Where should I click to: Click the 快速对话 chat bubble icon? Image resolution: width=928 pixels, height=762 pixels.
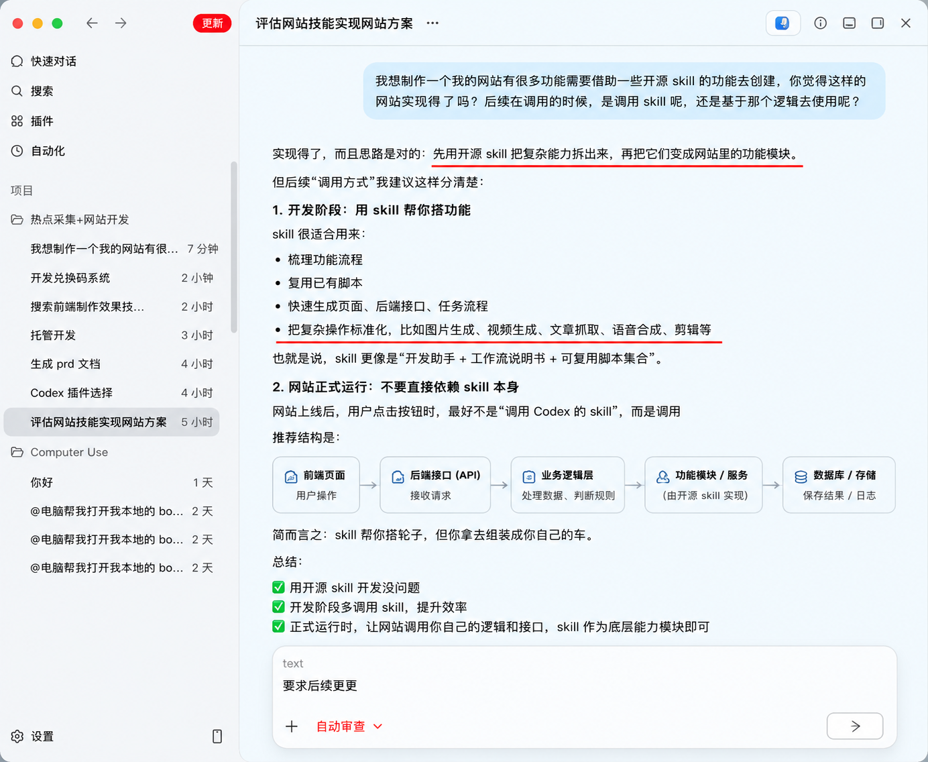(17, 61)
